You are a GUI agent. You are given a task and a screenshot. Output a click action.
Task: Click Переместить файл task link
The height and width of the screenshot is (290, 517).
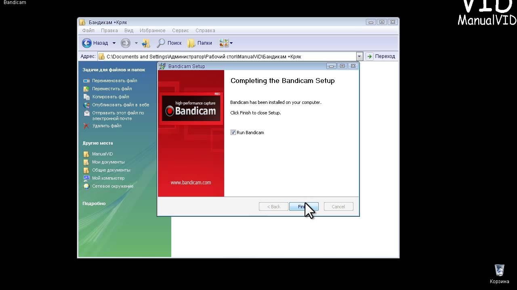(x=112, y=89)
